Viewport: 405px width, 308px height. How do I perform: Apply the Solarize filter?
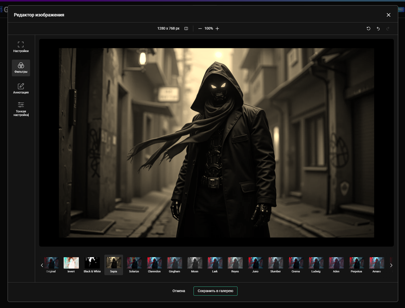pos(134,265)
